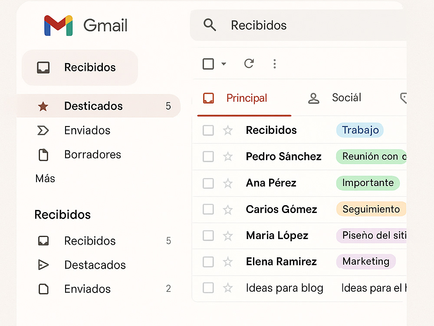Click the highlighted Recibidos button at top of sidebar
The image size is (434, 326).
point(80,68)
